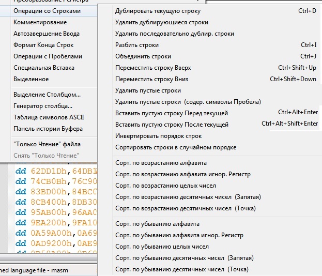
Task: Click 'Сорт. по возрастанию алфавита'
Action: coord(161,163)
